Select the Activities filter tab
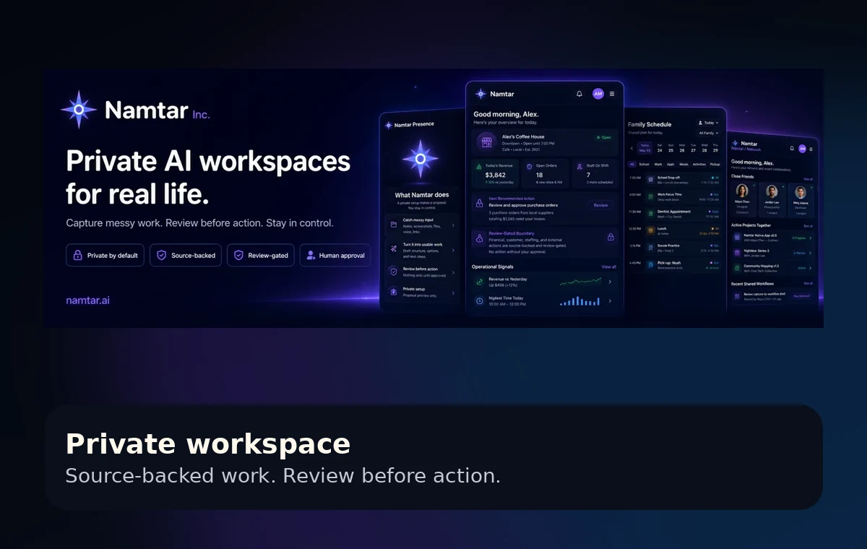Viewport: 867px width, 549px height. click(699, 164)
